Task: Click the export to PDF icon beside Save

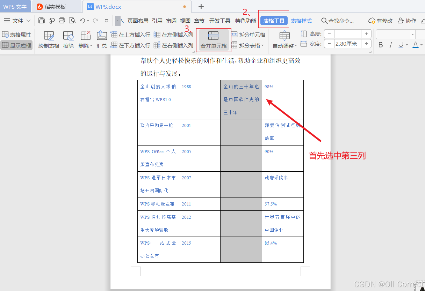Action: click(52, 21)
